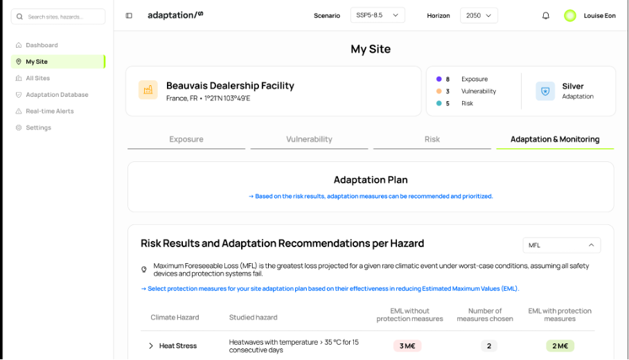Image resolution: width=629 pixels, height=360 pixels.
Task: Open Real-time Alerts in sidebar
Action: [x=49, y=111]
